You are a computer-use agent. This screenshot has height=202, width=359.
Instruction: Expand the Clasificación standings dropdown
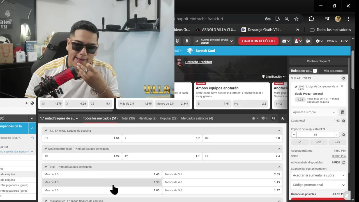pyautogui.click(x=273, y=77)
